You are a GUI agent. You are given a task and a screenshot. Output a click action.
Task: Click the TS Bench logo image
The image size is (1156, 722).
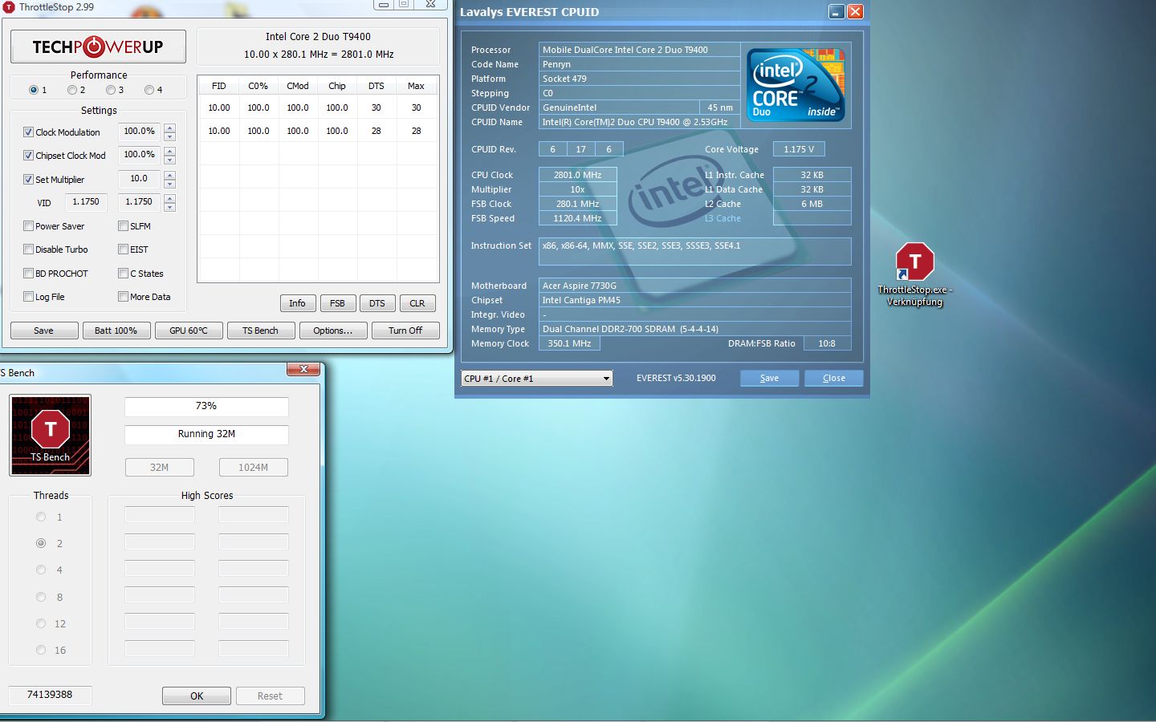(x=50, y=435)
